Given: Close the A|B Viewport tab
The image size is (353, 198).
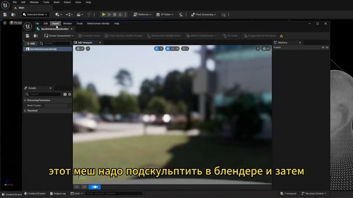Looking at the screenshot, I should (x=100, y=43).
